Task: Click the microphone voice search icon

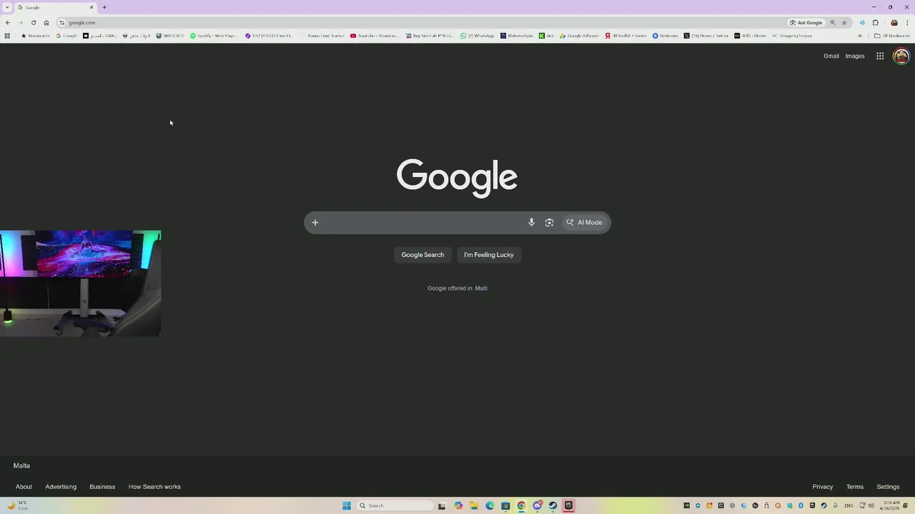Action: coord(531,223)
